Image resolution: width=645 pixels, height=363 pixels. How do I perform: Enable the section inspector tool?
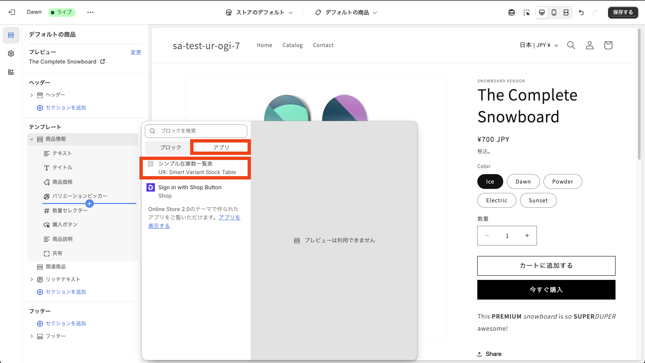tap(527, 12)
